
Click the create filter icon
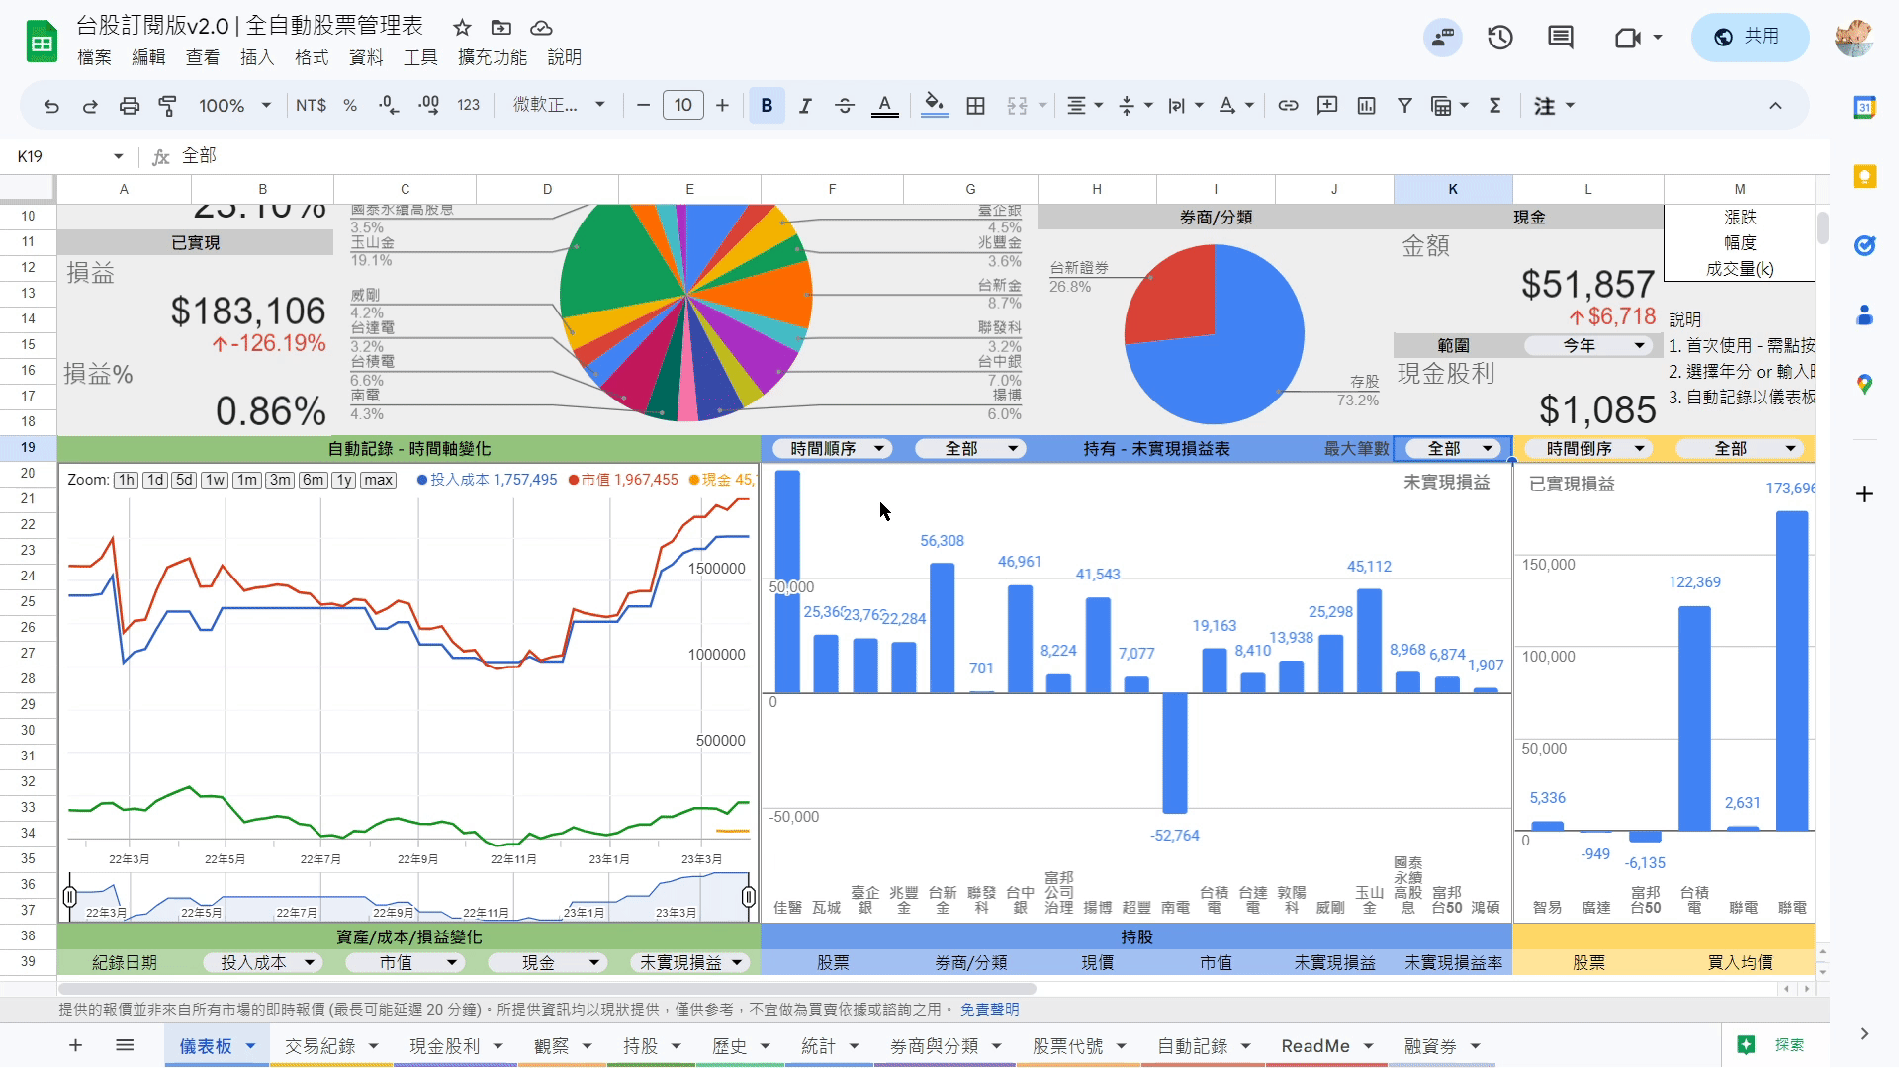click(1404, 106)
